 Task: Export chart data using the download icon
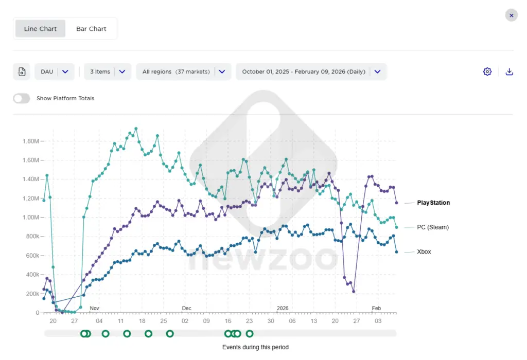pos(509,71)
